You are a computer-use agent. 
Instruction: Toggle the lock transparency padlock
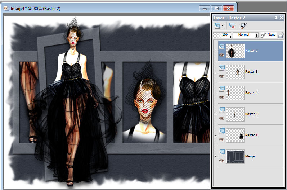coord(281,35)
